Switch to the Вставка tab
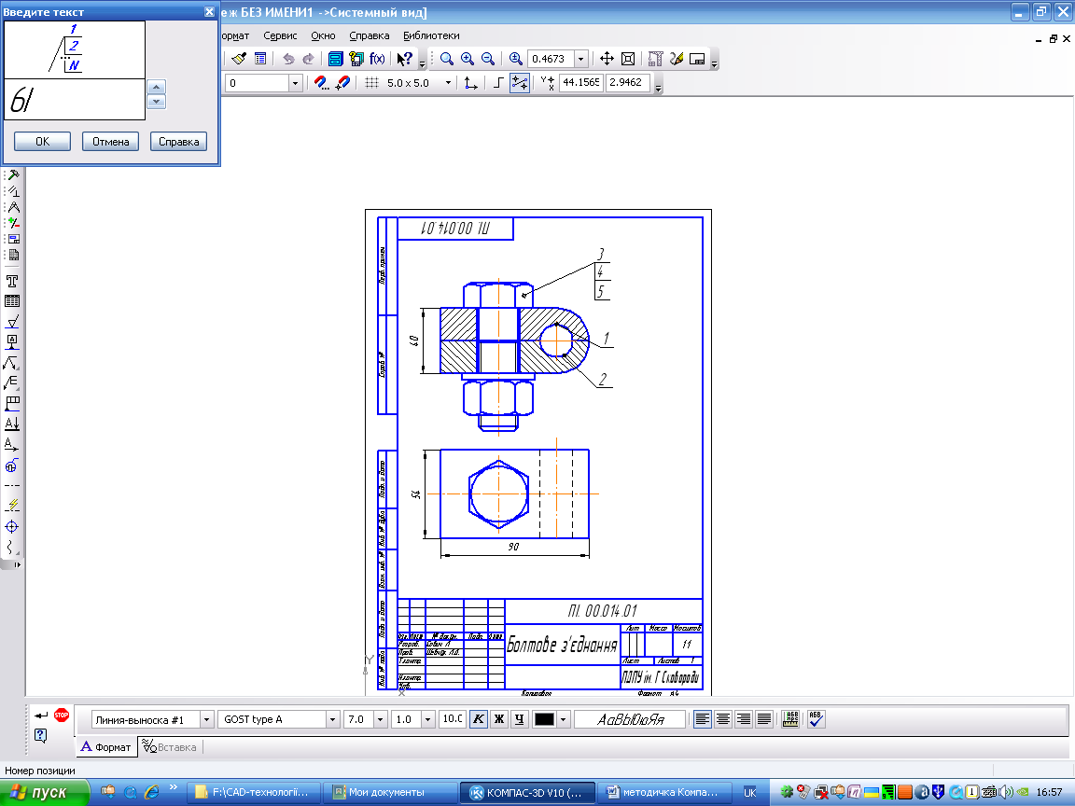This screenshot has width=1075, height=806. tap(171, 747)
